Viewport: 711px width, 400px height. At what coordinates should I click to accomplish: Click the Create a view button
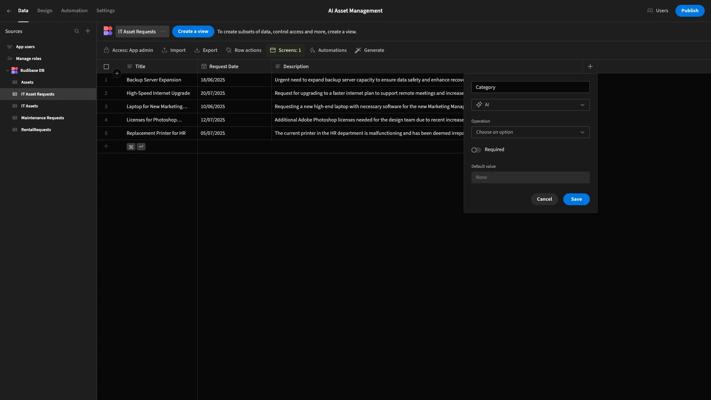pyautogui.click(x=193, y=31)
